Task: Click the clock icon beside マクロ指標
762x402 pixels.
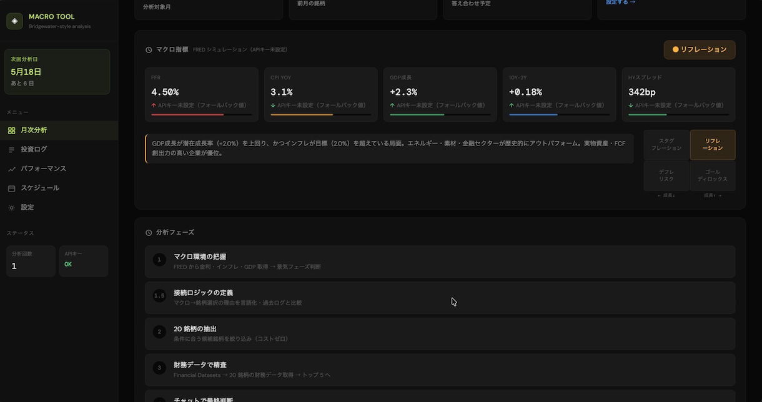Action: pyautogui.click(x=149, y=50)
